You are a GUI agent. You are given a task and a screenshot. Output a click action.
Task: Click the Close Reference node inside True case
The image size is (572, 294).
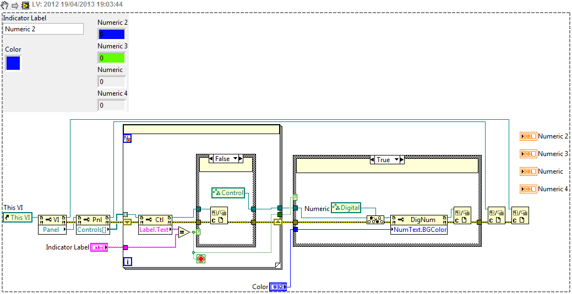[x=461, y=215]
